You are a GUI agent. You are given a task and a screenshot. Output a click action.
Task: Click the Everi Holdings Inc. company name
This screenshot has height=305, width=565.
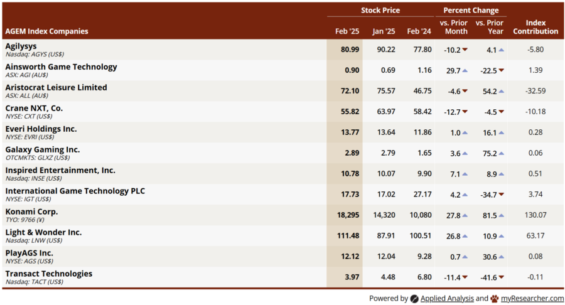point(41,129)
